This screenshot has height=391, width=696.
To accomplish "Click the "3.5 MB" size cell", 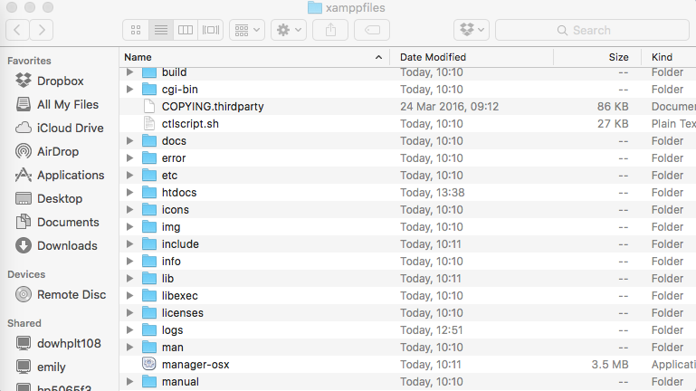I will pyautogui.click(x=610, y=365).
